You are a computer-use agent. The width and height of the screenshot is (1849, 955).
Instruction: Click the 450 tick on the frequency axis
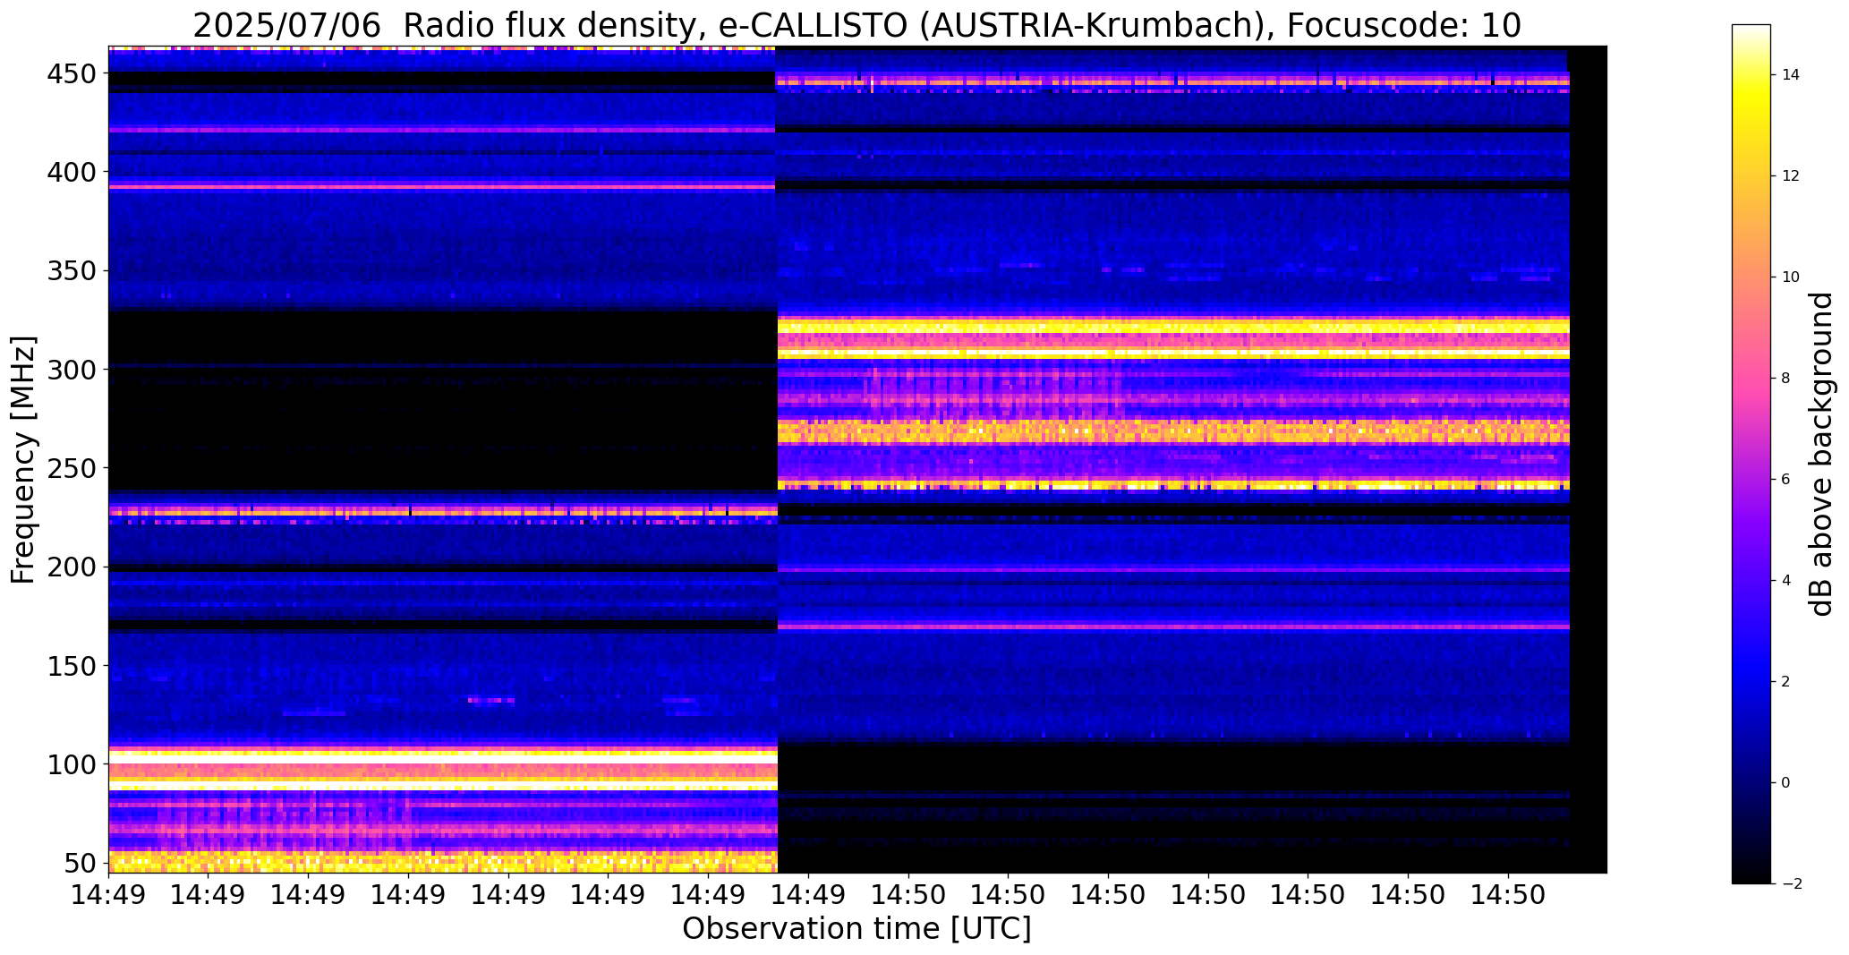[x=70, y=73]
